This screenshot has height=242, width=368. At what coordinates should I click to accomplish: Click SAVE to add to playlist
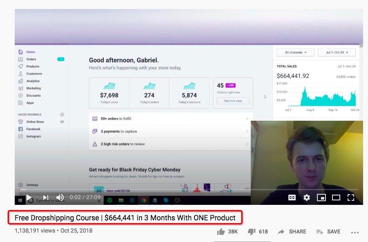(x=328, y=232)
